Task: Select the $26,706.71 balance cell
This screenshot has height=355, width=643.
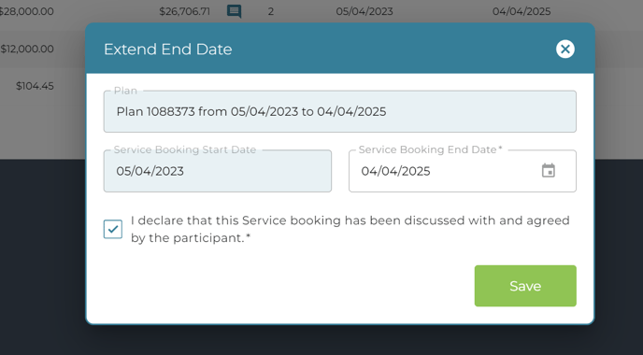Action: coord(184,11)
